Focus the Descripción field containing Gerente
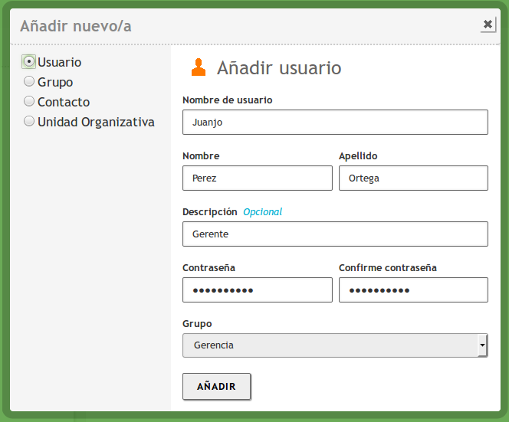This screenshot has height=422, width=509. pyautogui.click(x=335, y=234)
